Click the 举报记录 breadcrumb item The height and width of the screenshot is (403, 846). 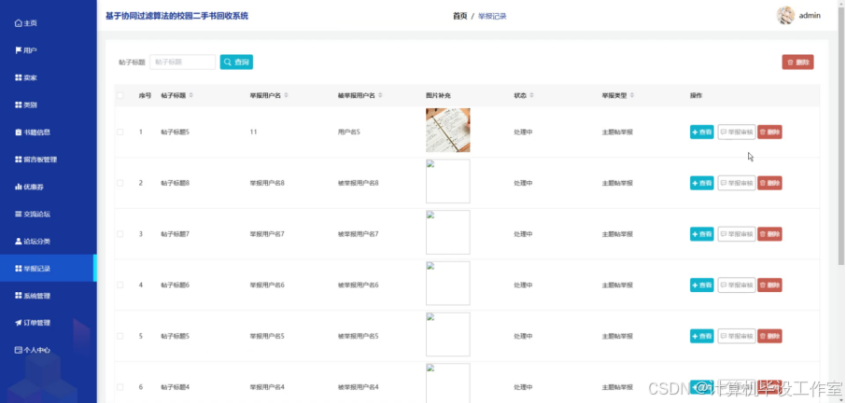coord(493,16)
